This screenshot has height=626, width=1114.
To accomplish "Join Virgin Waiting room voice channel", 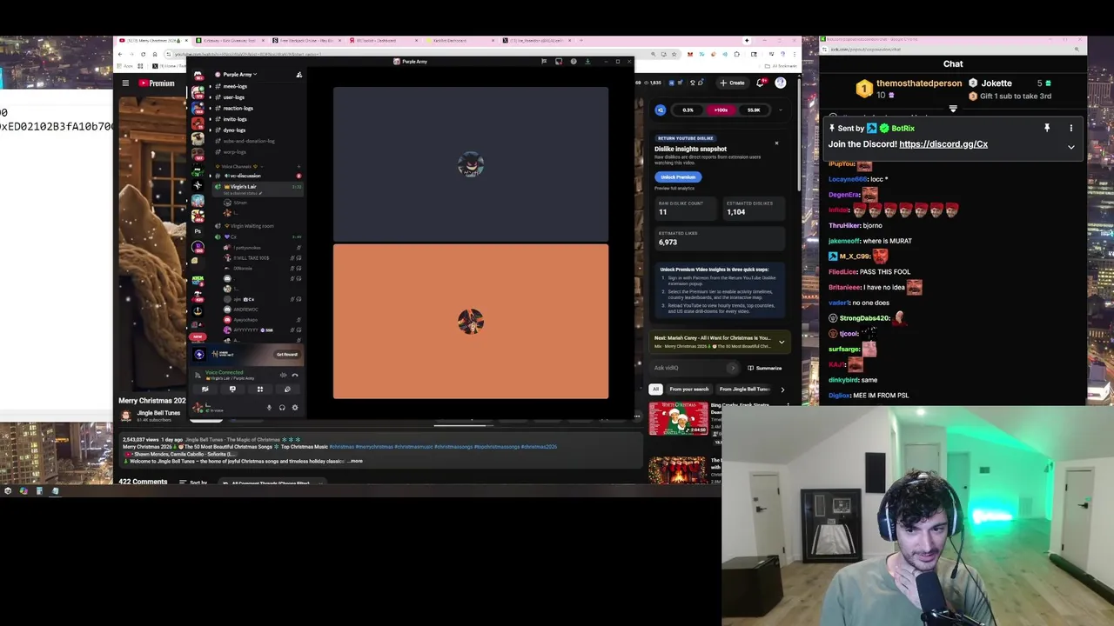I will coord(252,226).
